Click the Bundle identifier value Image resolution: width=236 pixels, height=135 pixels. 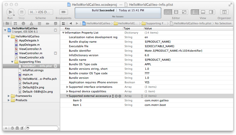tap(173, 51)
